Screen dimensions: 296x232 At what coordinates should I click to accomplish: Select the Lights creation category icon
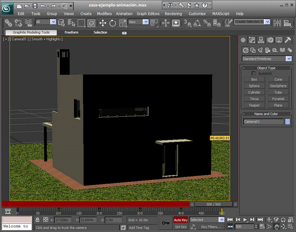[x=260, y=50]
